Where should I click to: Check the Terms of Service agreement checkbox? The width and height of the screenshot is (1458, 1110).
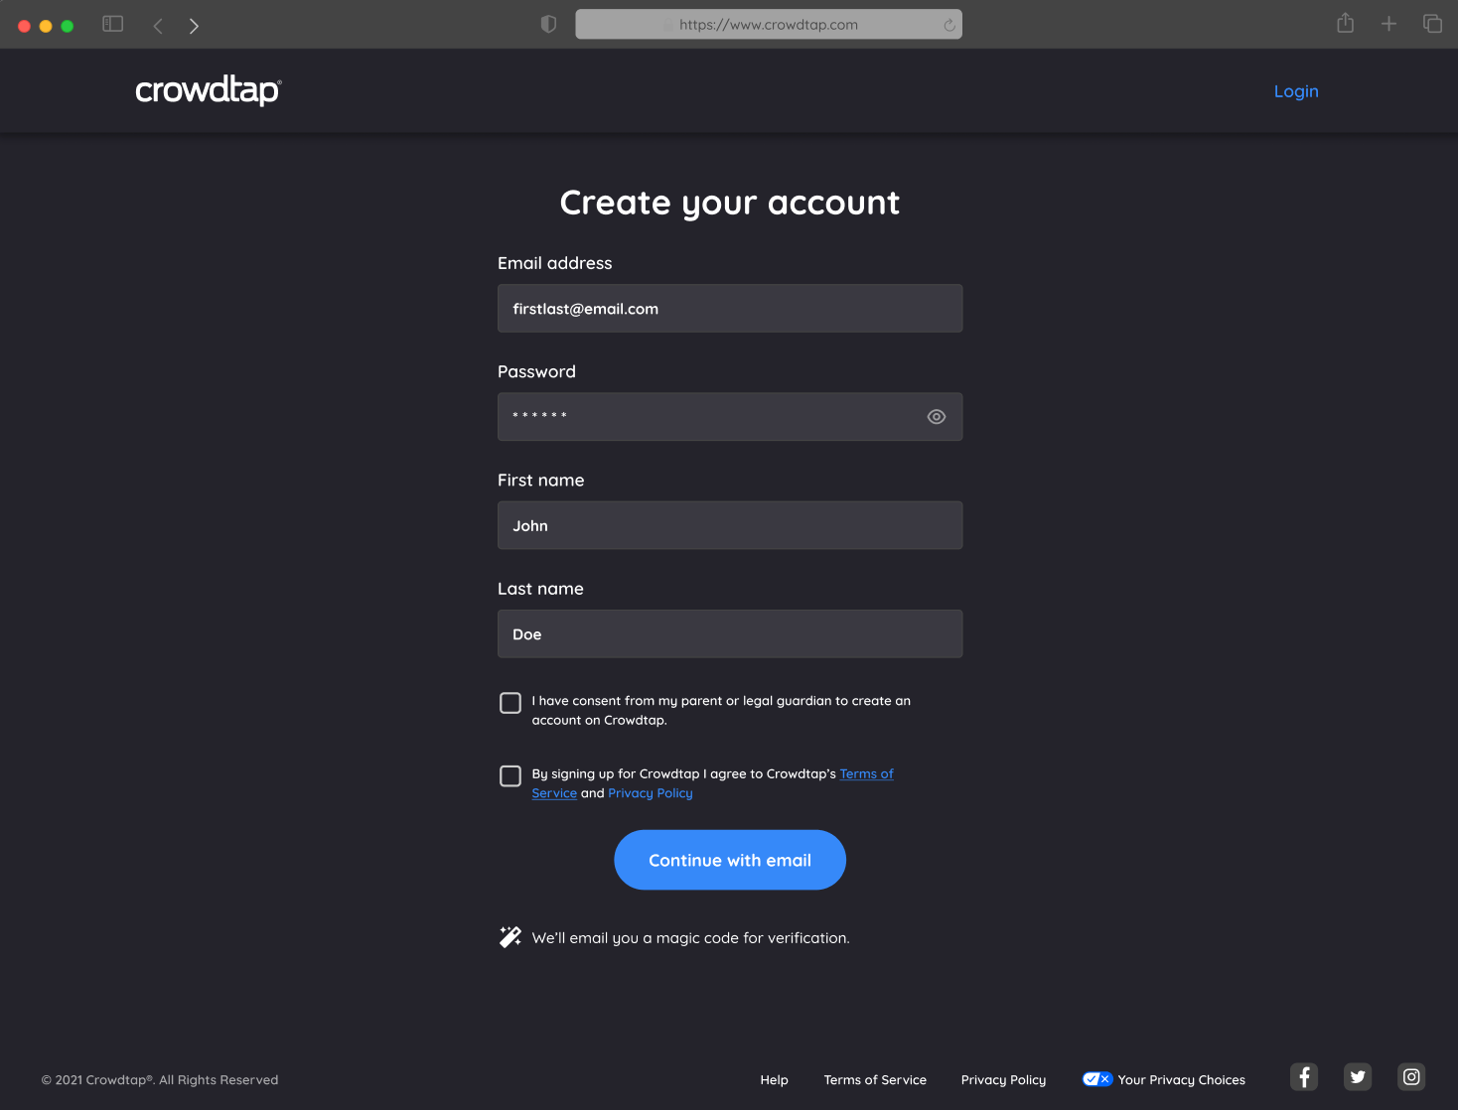coord(510,775)
